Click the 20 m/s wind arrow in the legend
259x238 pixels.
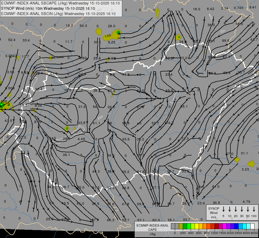click(x=235, y=209)
